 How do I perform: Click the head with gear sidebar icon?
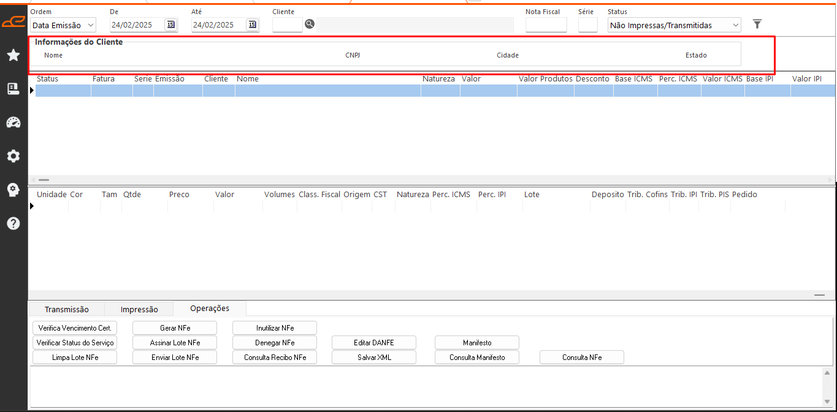pos(13,190)
